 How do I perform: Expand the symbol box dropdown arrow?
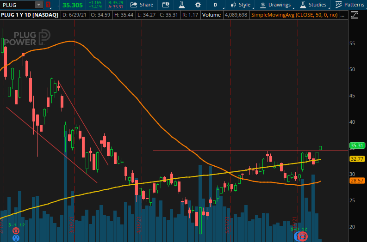39,5
